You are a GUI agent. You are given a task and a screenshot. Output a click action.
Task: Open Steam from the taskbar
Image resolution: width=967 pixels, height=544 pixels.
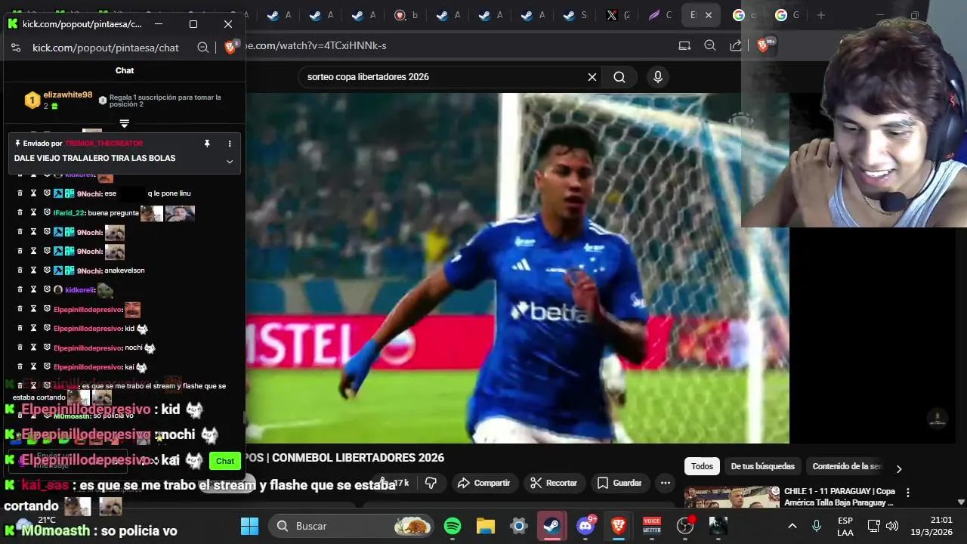552,526
